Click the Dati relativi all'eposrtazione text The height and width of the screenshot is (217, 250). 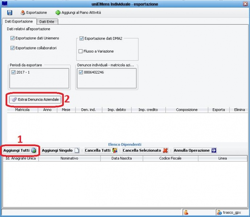29,29
